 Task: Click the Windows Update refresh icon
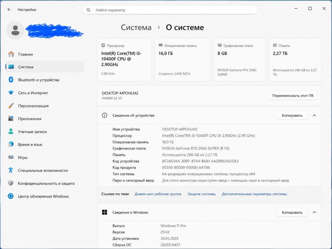[x=11, y=196]
